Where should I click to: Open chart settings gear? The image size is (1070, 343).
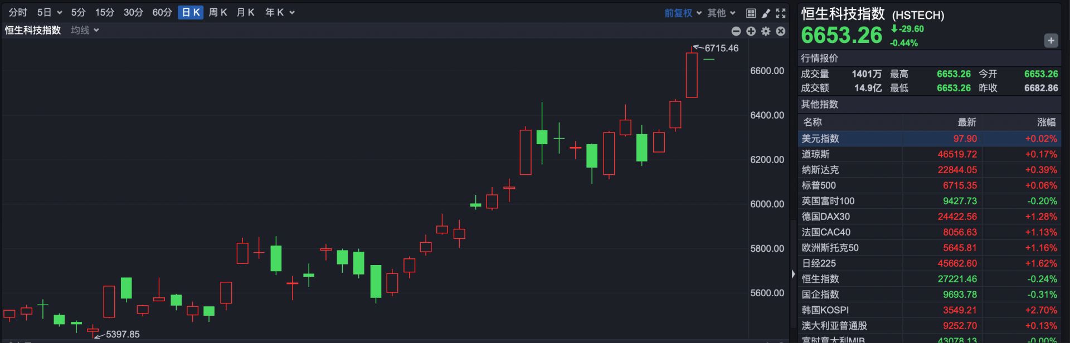click(766, 31)
